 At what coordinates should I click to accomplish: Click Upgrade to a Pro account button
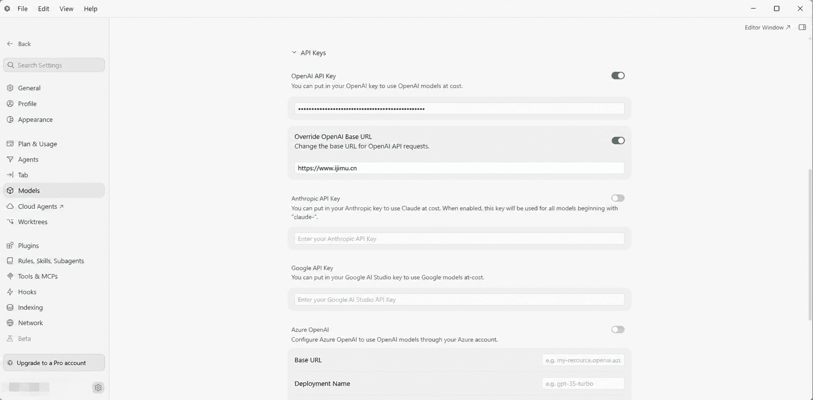click(x=54, y=363)
